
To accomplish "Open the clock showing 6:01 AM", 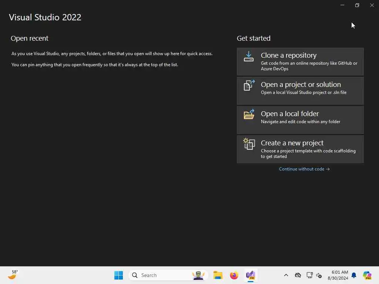I will [338, 275].
